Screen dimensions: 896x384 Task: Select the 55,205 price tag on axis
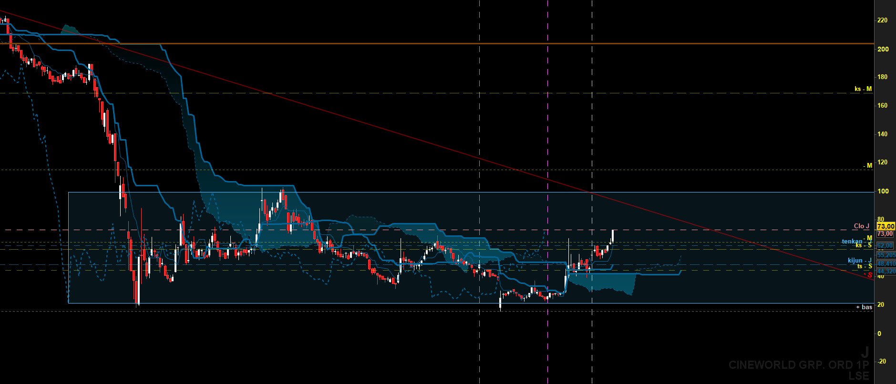(886, 255)
